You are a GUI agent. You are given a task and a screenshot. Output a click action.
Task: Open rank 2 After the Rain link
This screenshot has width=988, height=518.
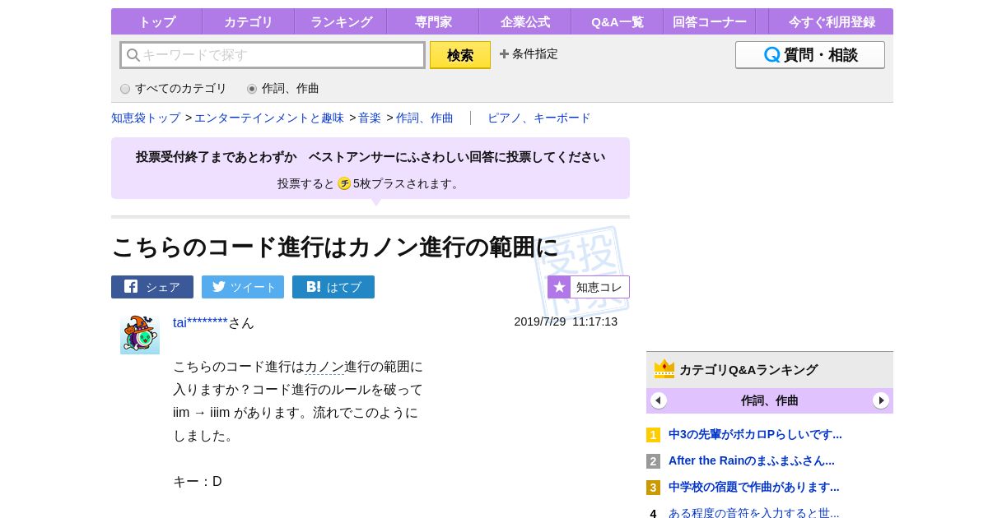click(x=752, y=460)
